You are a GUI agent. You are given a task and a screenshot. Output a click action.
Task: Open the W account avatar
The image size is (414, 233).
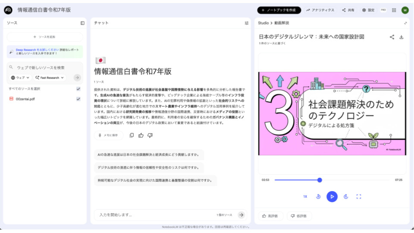coord(405,10)
